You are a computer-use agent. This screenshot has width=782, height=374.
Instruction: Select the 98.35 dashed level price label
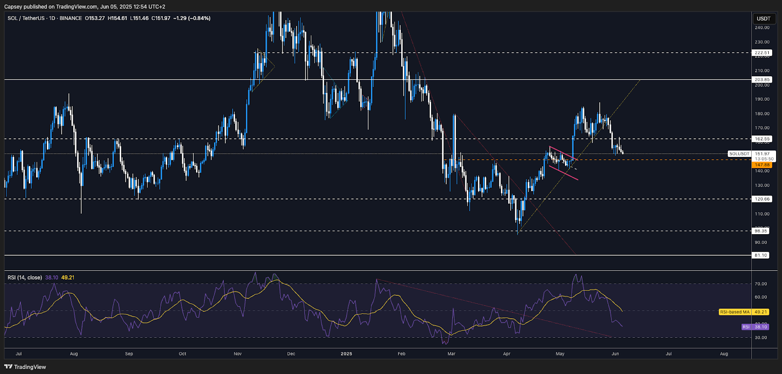[760, 231]
